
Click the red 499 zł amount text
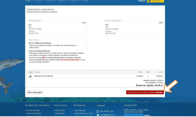coord(44,58)
